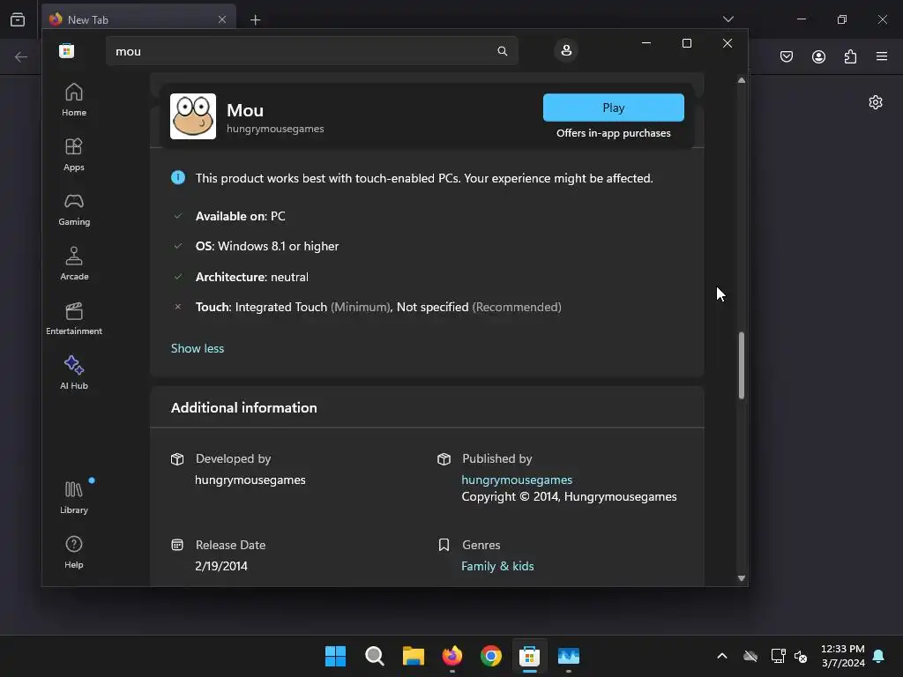Click the Store vertical scrollbar thumb
Image resolution: width=903 pixels, height=677 pixels.
(x=741, y=366)
